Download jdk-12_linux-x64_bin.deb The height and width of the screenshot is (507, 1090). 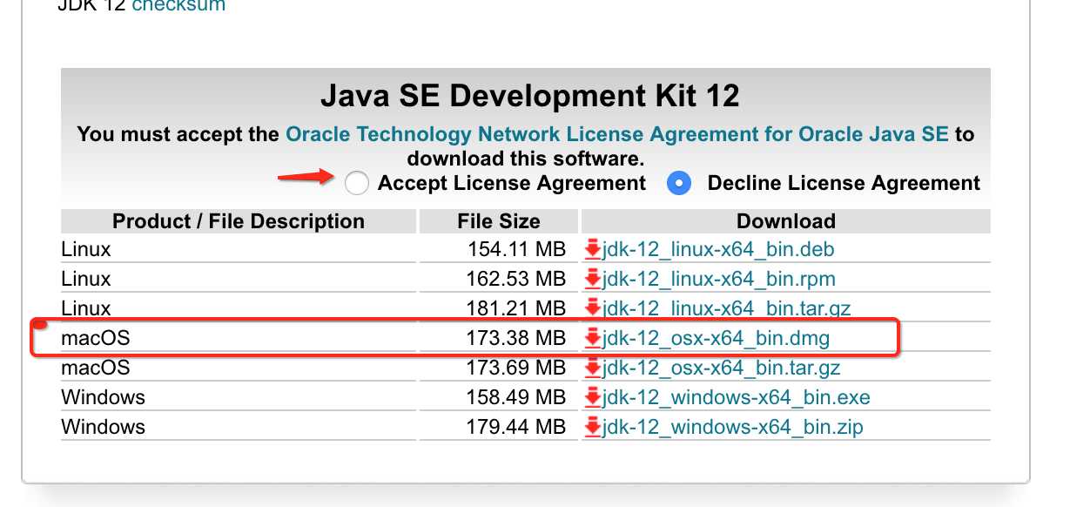coord(718,250)
